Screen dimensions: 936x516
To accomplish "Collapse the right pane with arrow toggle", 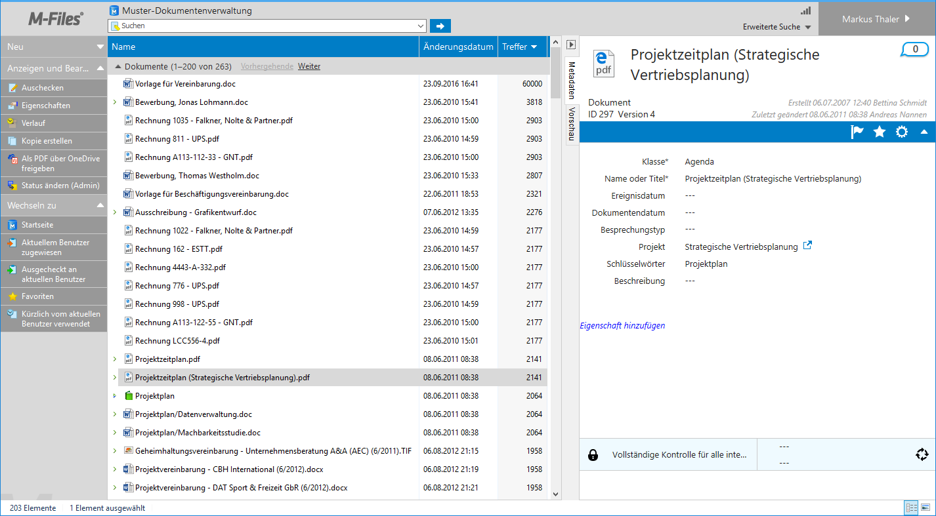I will coord(571,45).
